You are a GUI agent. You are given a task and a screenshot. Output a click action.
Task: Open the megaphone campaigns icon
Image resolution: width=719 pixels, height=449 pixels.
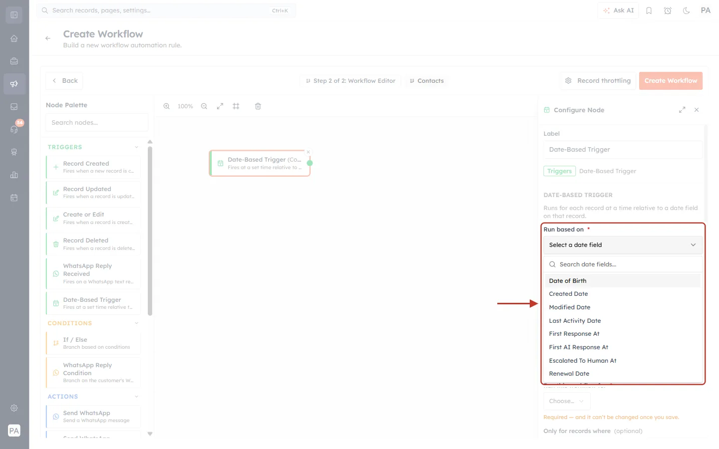14,84
